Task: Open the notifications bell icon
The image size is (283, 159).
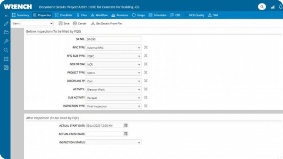Action: [x=280, y=7]
